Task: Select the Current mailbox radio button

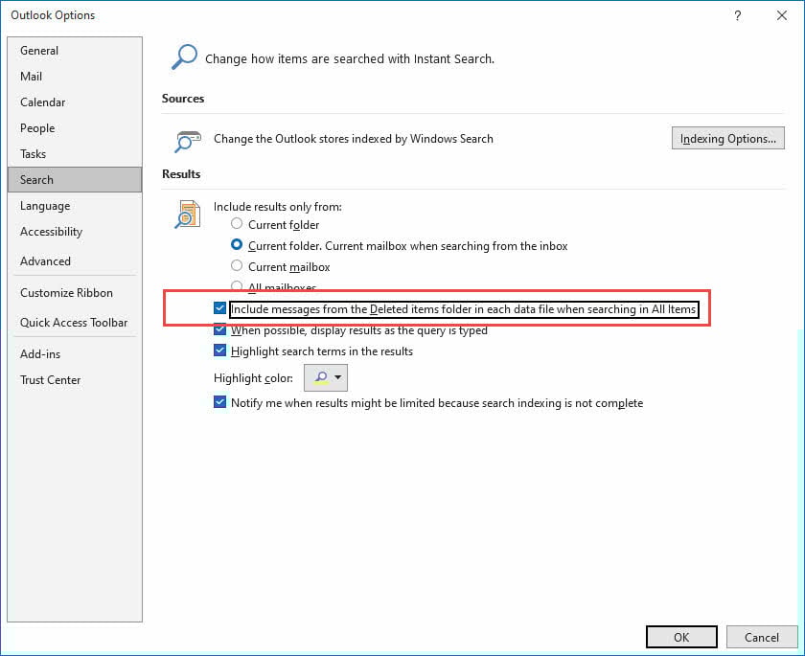Action: point(236,265)
